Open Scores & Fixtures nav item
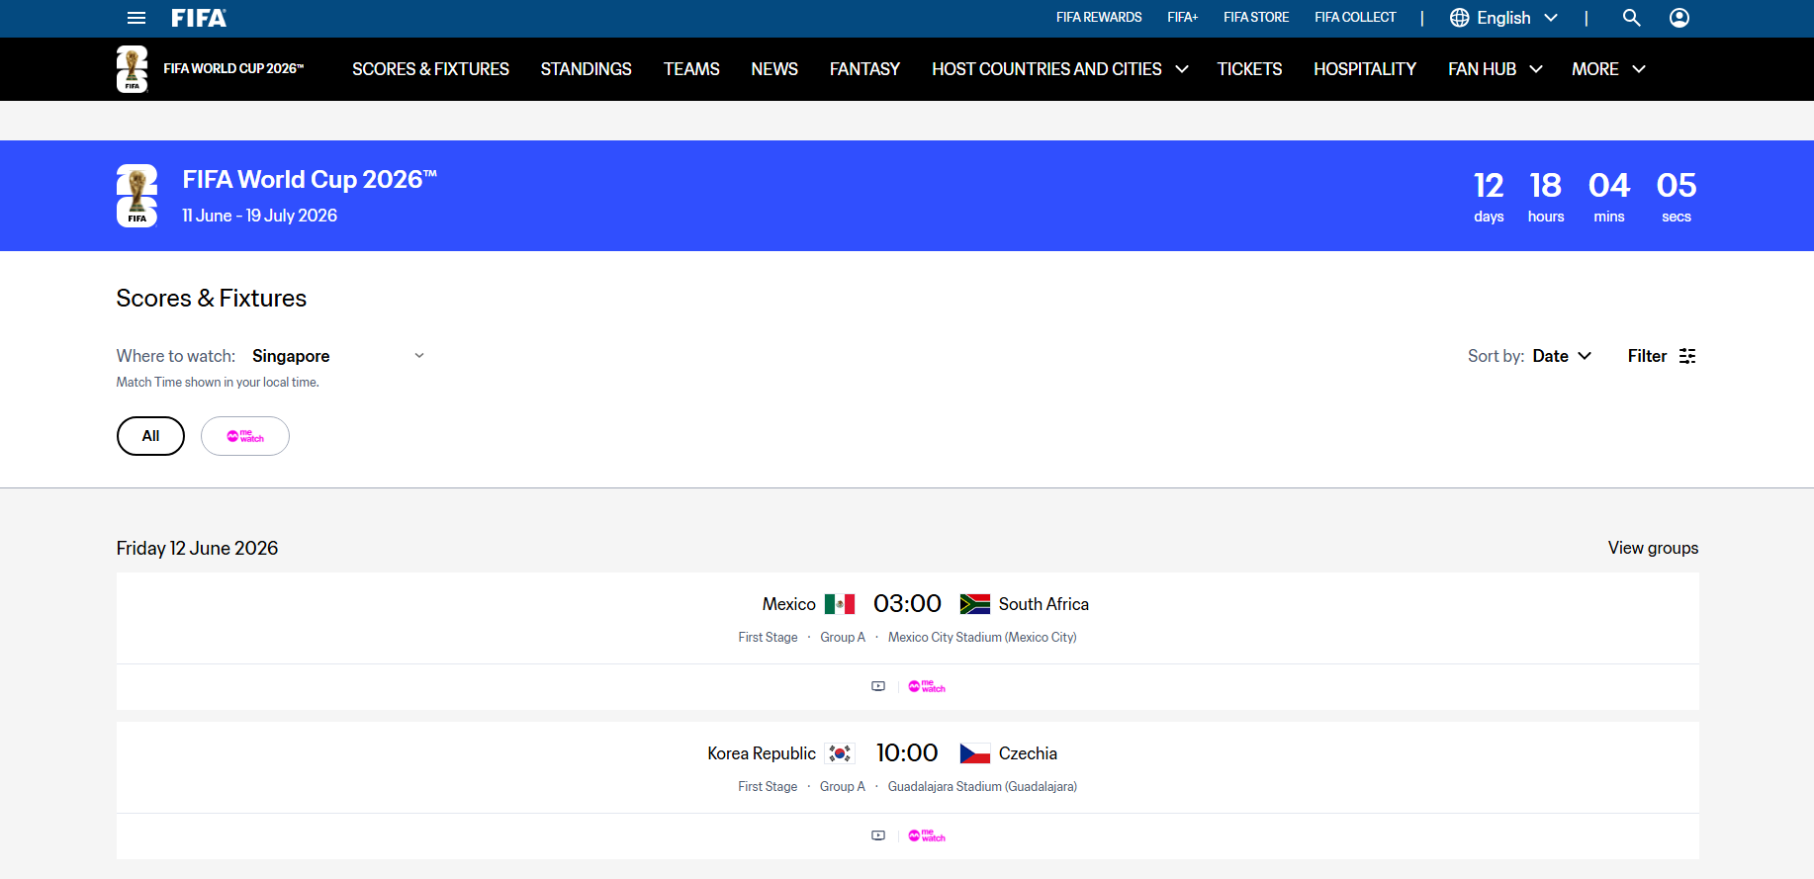The width and height of the screenshot is (1814, 879). (x=430, y=69)
